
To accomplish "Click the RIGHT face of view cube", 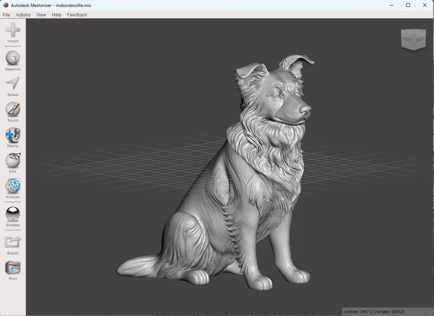I will tap(420, 39).
